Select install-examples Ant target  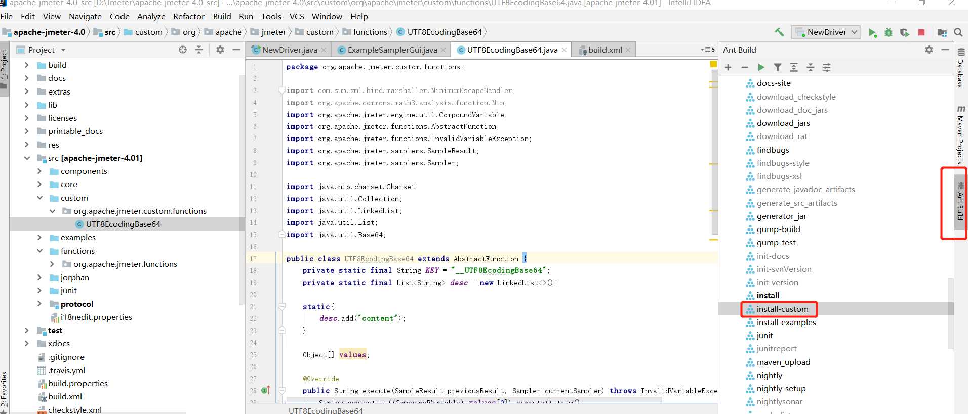pyautogui.click(x=786, y=322)
